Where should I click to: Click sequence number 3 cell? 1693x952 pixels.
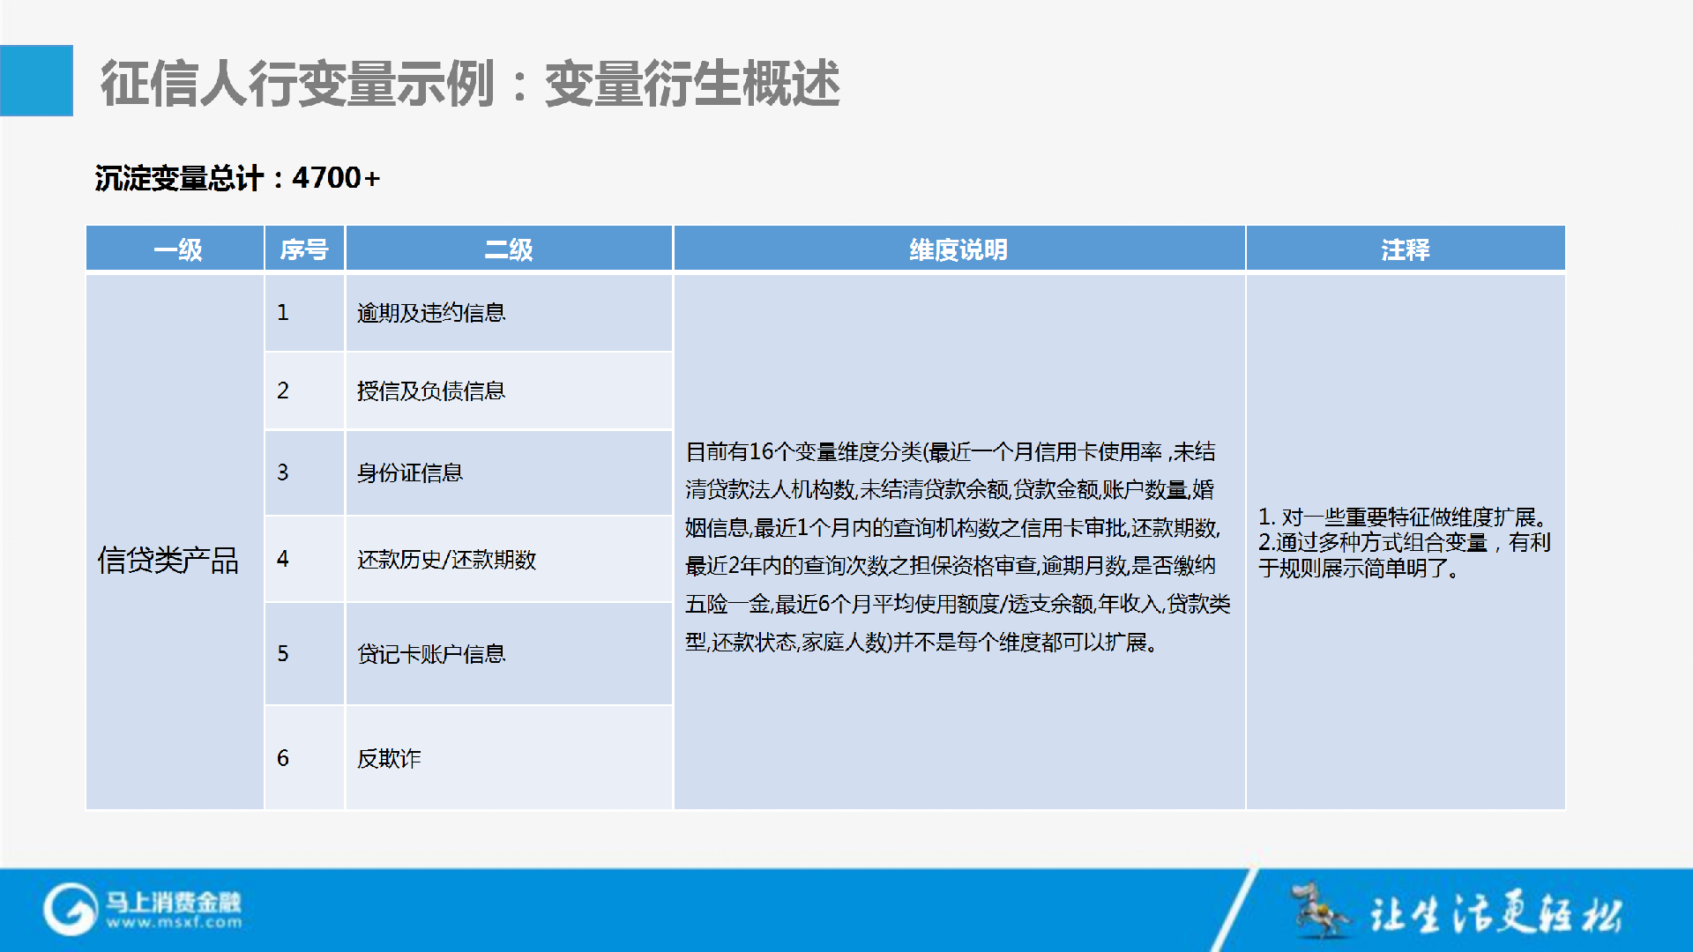click(x=304, y=472)
